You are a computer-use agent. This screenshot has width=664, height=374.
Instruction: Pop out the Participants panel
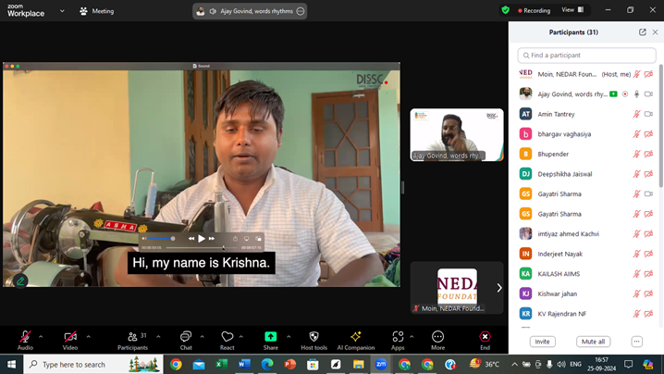pyautogui.click(x=643, y=32)
